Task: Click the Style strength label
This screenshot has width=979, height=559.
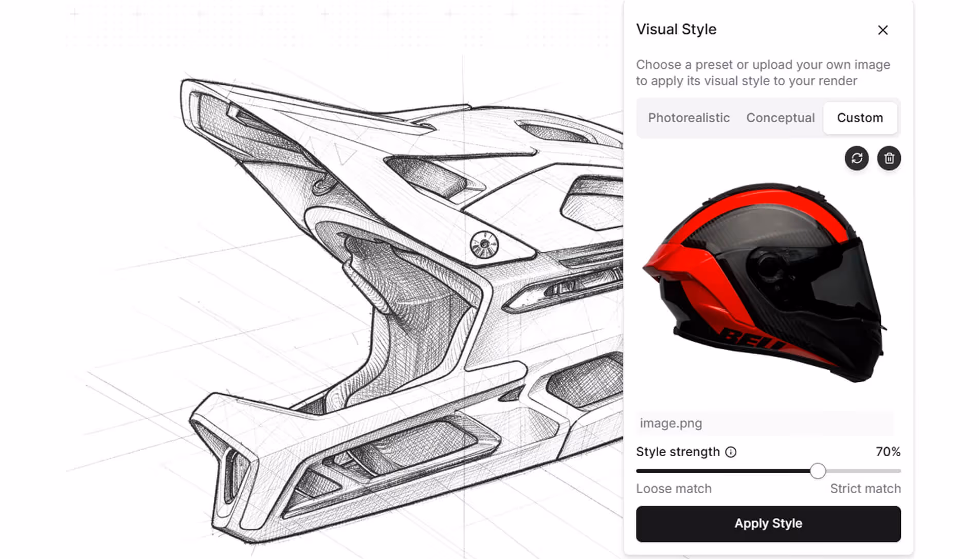Action: (678, 452)
